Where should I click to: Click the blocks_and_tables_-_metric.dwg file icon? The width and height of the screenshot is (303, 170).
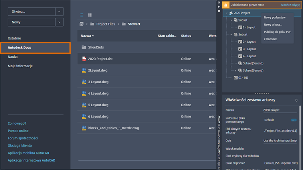click(84, 128)
